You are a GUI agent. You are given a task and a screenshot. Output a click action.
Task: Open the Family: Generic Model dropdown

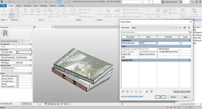coord(10,41)
